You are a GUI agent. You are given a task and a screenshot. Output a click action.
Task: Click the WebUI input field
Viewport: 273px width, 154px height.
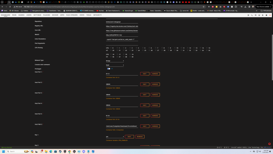(122, 35)
